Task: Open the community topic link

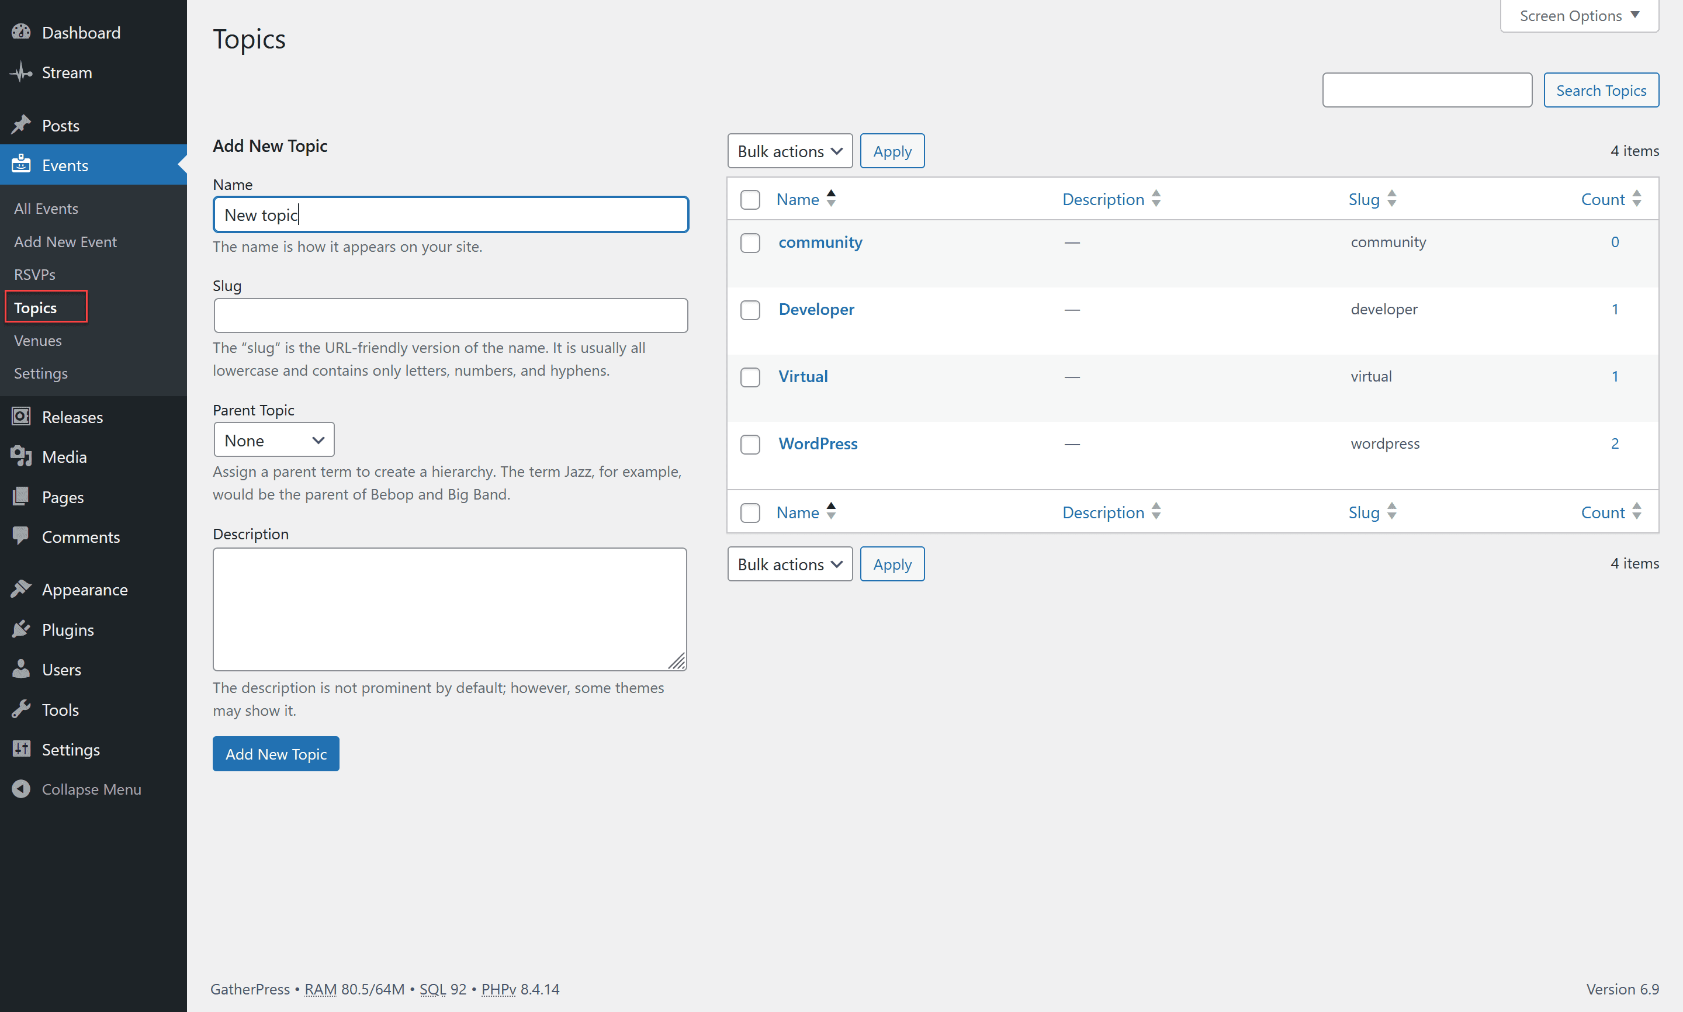Action: tap(820, 242)
